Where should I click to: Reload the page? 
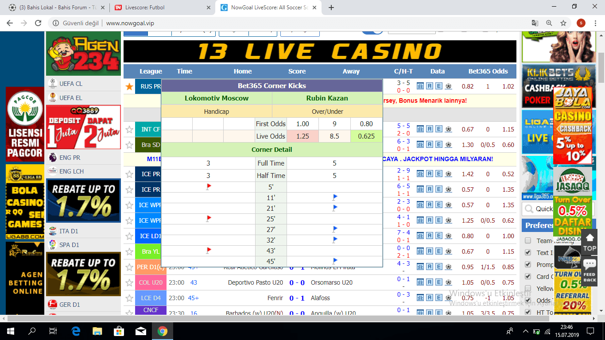point(38,23)
